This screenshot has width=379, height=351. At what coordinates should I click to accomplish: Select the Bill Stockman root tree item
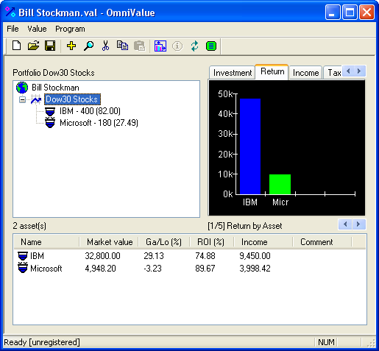pyautogui.click(x=55, y=88)
